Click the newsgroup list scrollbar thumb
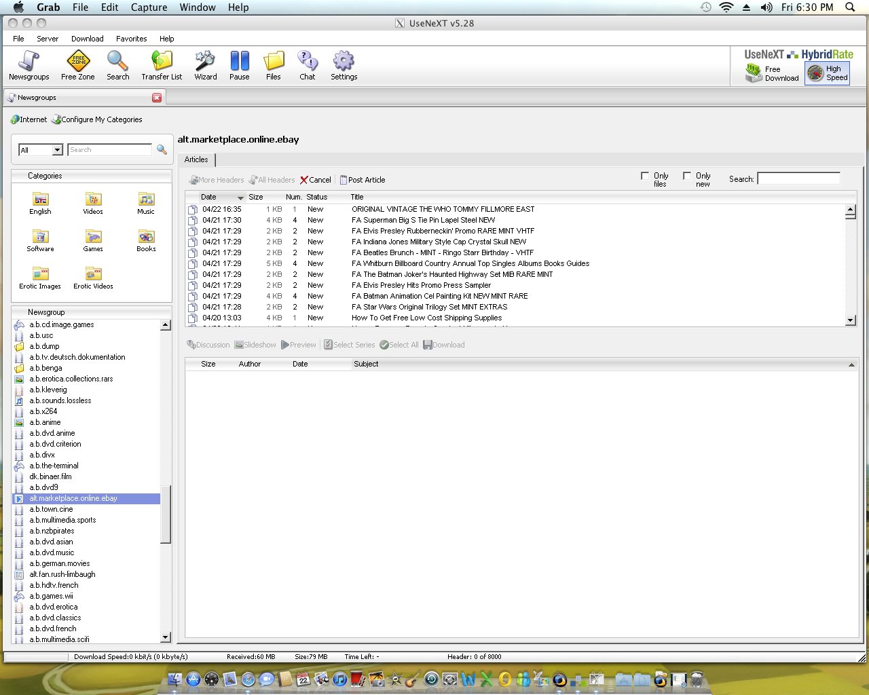Viewport: 869px width, 695px height. click(x=166, y=514)
